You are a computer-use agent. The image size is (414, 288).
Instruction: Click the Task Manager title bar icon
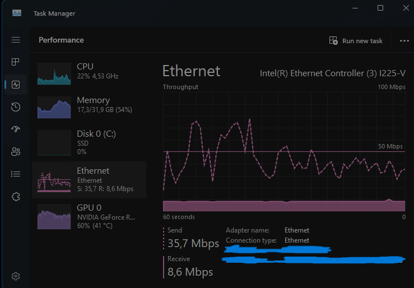click(17, 13)
